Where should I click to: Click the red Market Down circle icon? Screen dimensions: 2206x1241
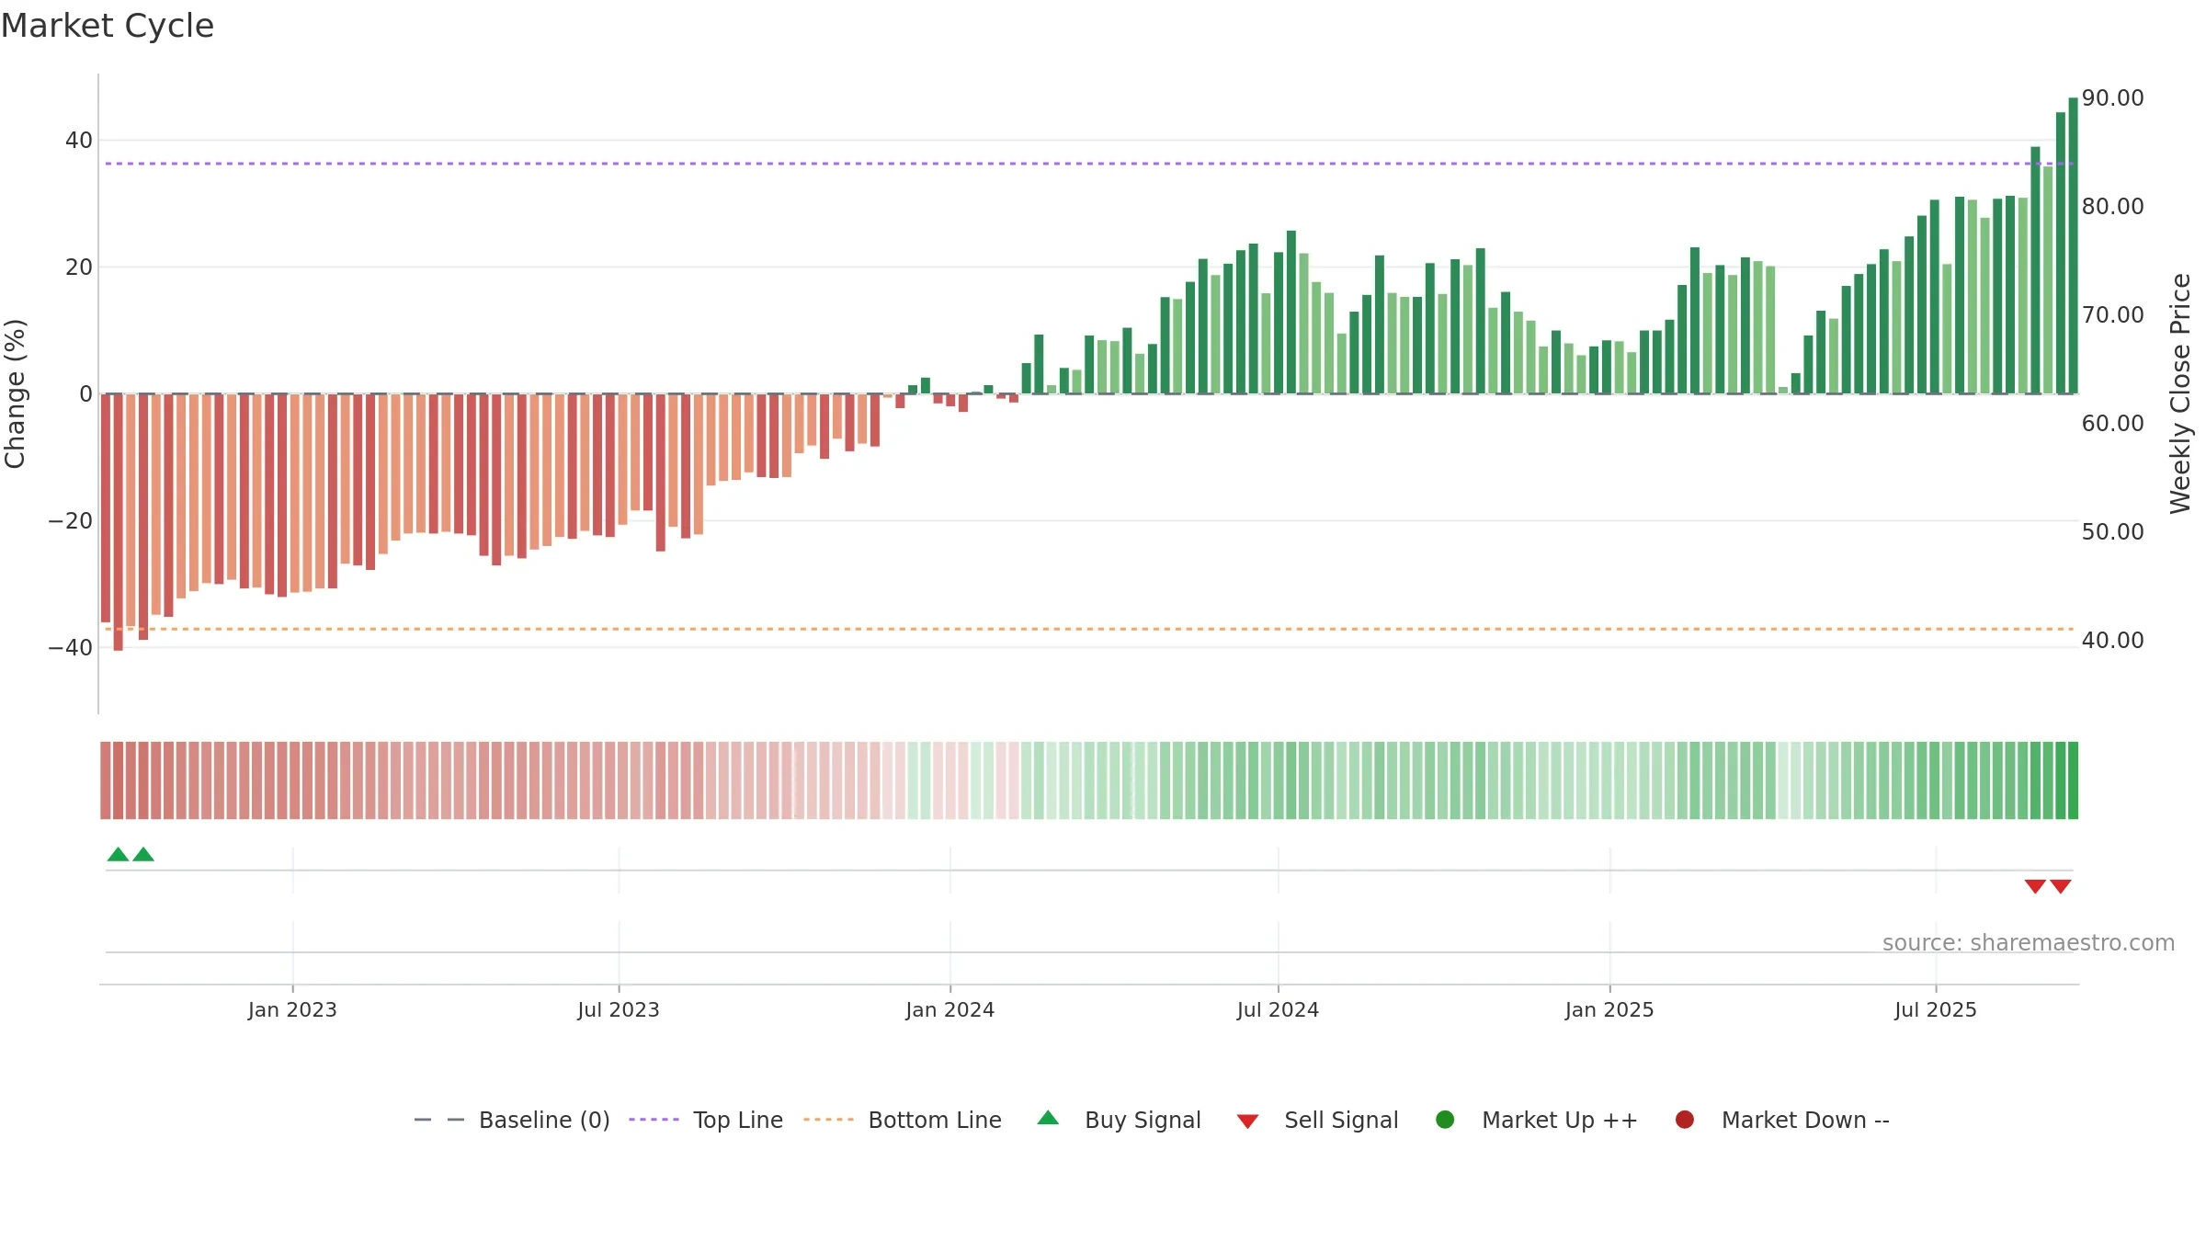1685,1120
